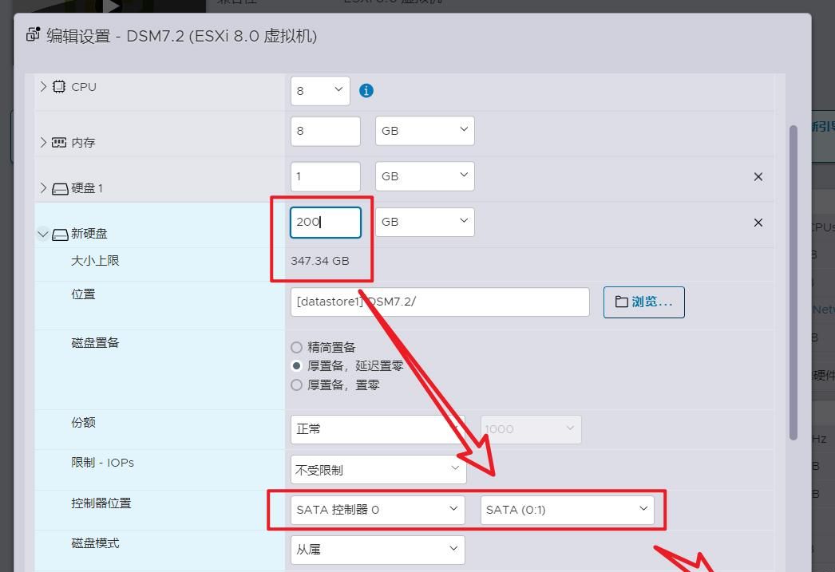The image size is (835, 572).
Task: Remove 硬盘 1 with its X icon
Action: pyautogui.click(x=758, y=176)
